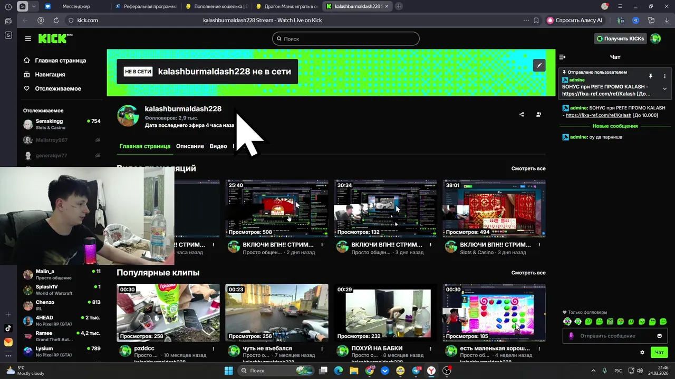Click Получить KICKs button
The height and width of the screenshot is (379, 675).
pos(620,38)
